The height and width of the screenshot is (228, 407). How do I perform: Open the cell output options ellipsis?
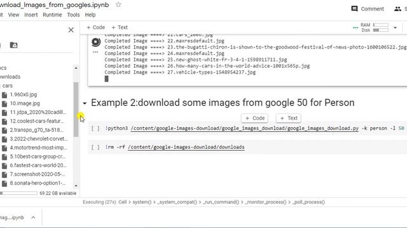pos(95,52)
